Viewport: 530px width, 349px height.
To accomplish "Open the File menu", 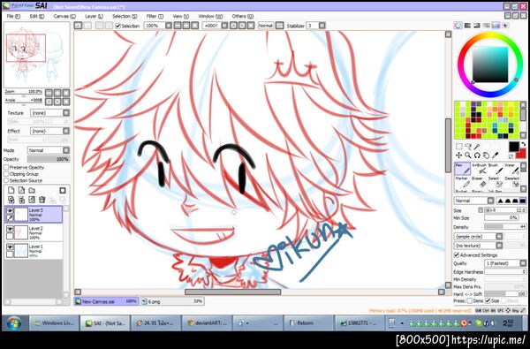I will coord(13,16).
